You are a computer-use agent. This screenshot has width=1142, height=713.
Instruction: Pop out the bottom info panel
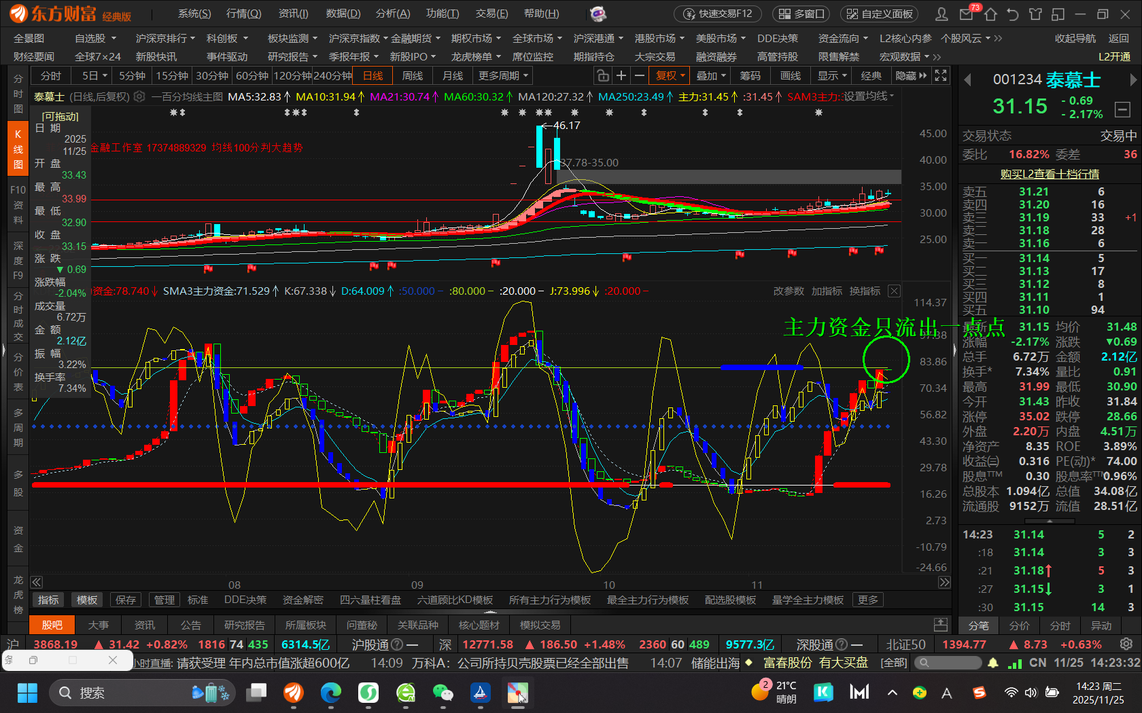click(941, 625)
